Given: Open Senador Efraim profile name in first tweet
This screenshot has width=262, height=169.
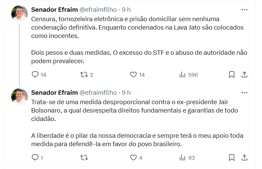Looking at the screenshot, I should point(53,10).
